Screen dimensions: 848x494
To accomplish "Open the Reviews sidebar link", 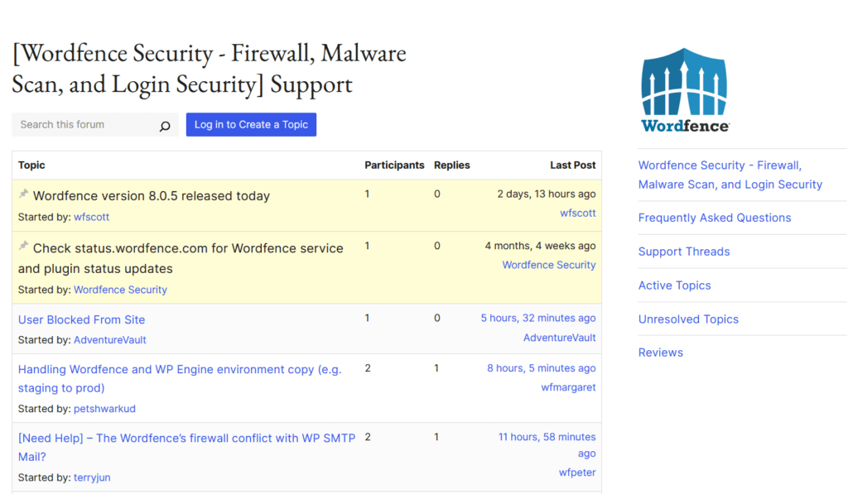I will [x=660, y=352].
